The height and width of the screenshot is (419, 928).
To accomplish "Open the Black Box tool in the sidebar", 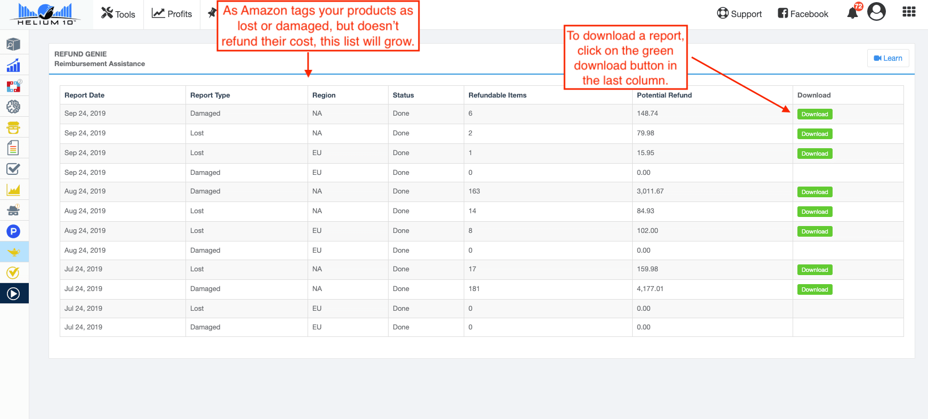I will pos(13,44).
